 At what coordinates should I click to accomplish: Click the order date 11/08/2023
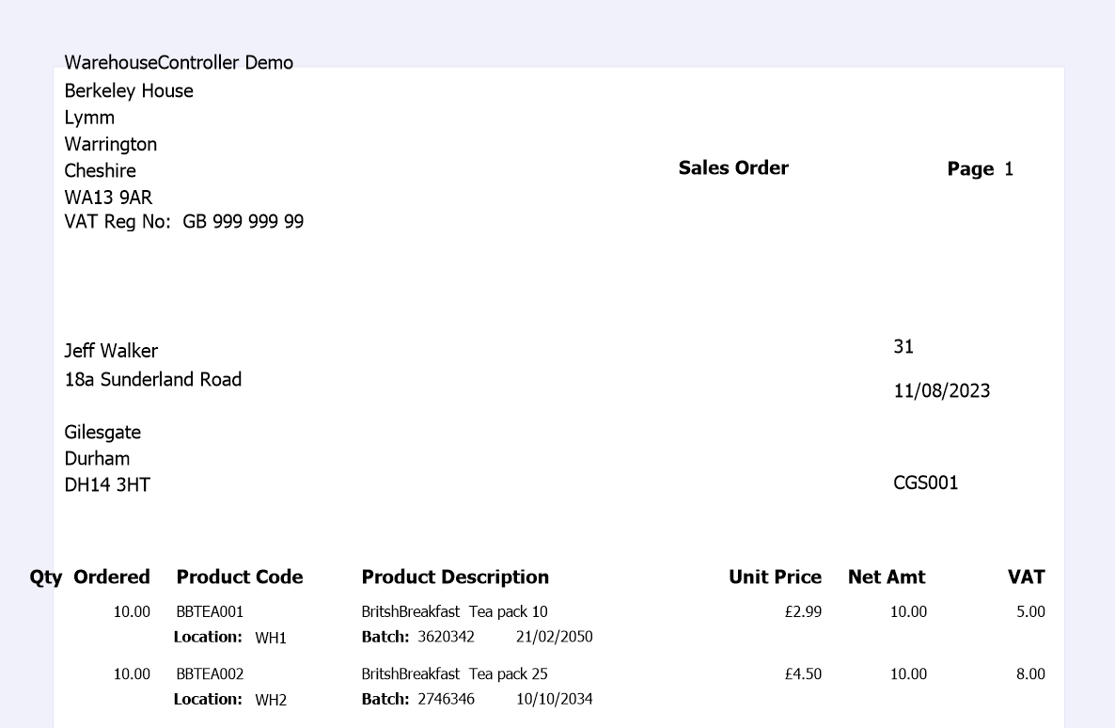pos(941,391)
